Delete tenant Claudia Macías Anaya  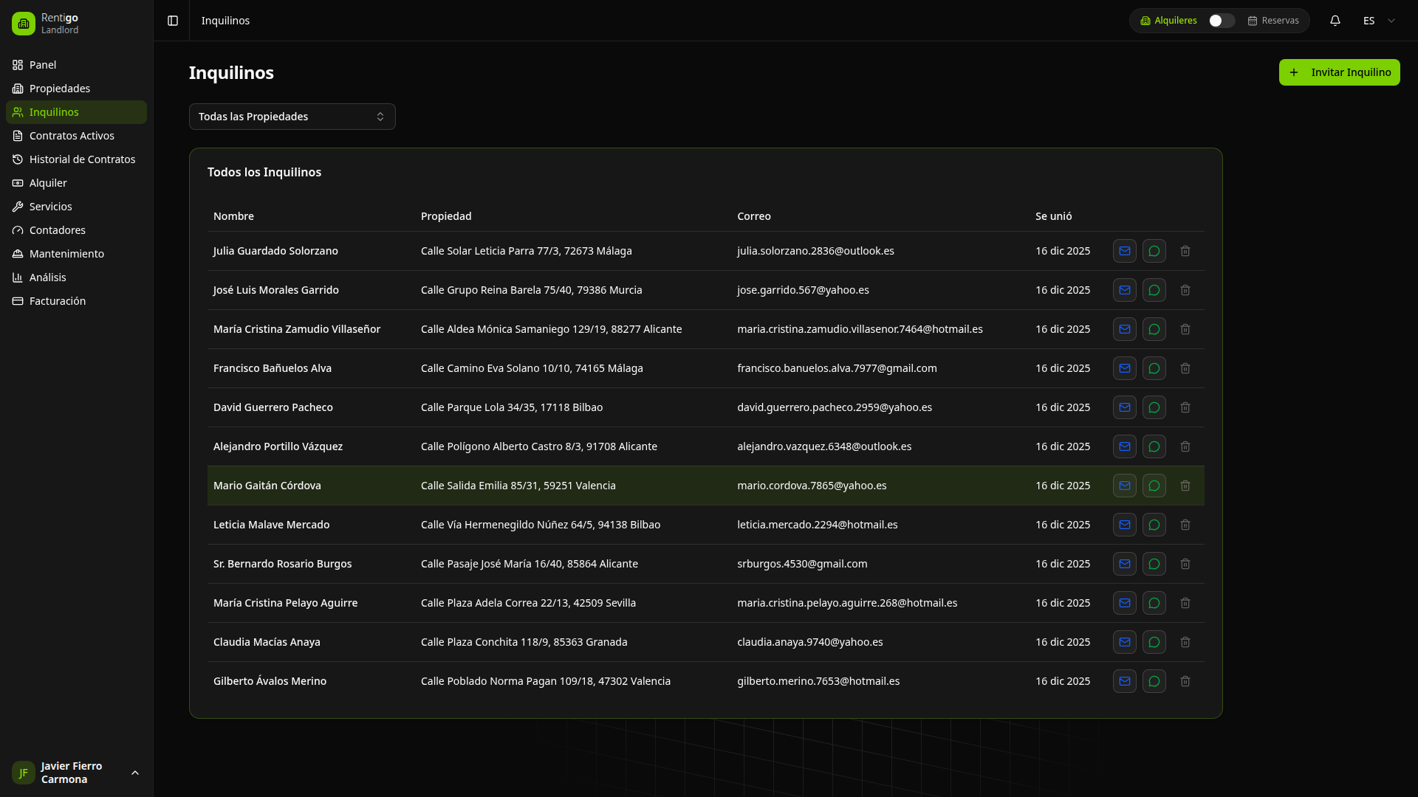point(1185,642)
